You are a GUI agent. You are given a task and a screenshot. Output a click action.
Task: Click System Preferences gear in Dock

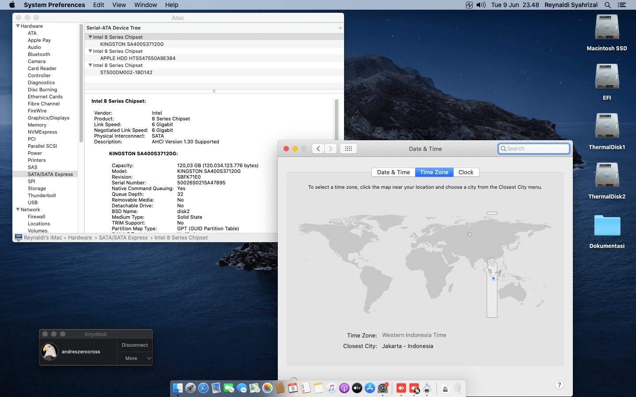pyautogui.click(x=383, y=388)
